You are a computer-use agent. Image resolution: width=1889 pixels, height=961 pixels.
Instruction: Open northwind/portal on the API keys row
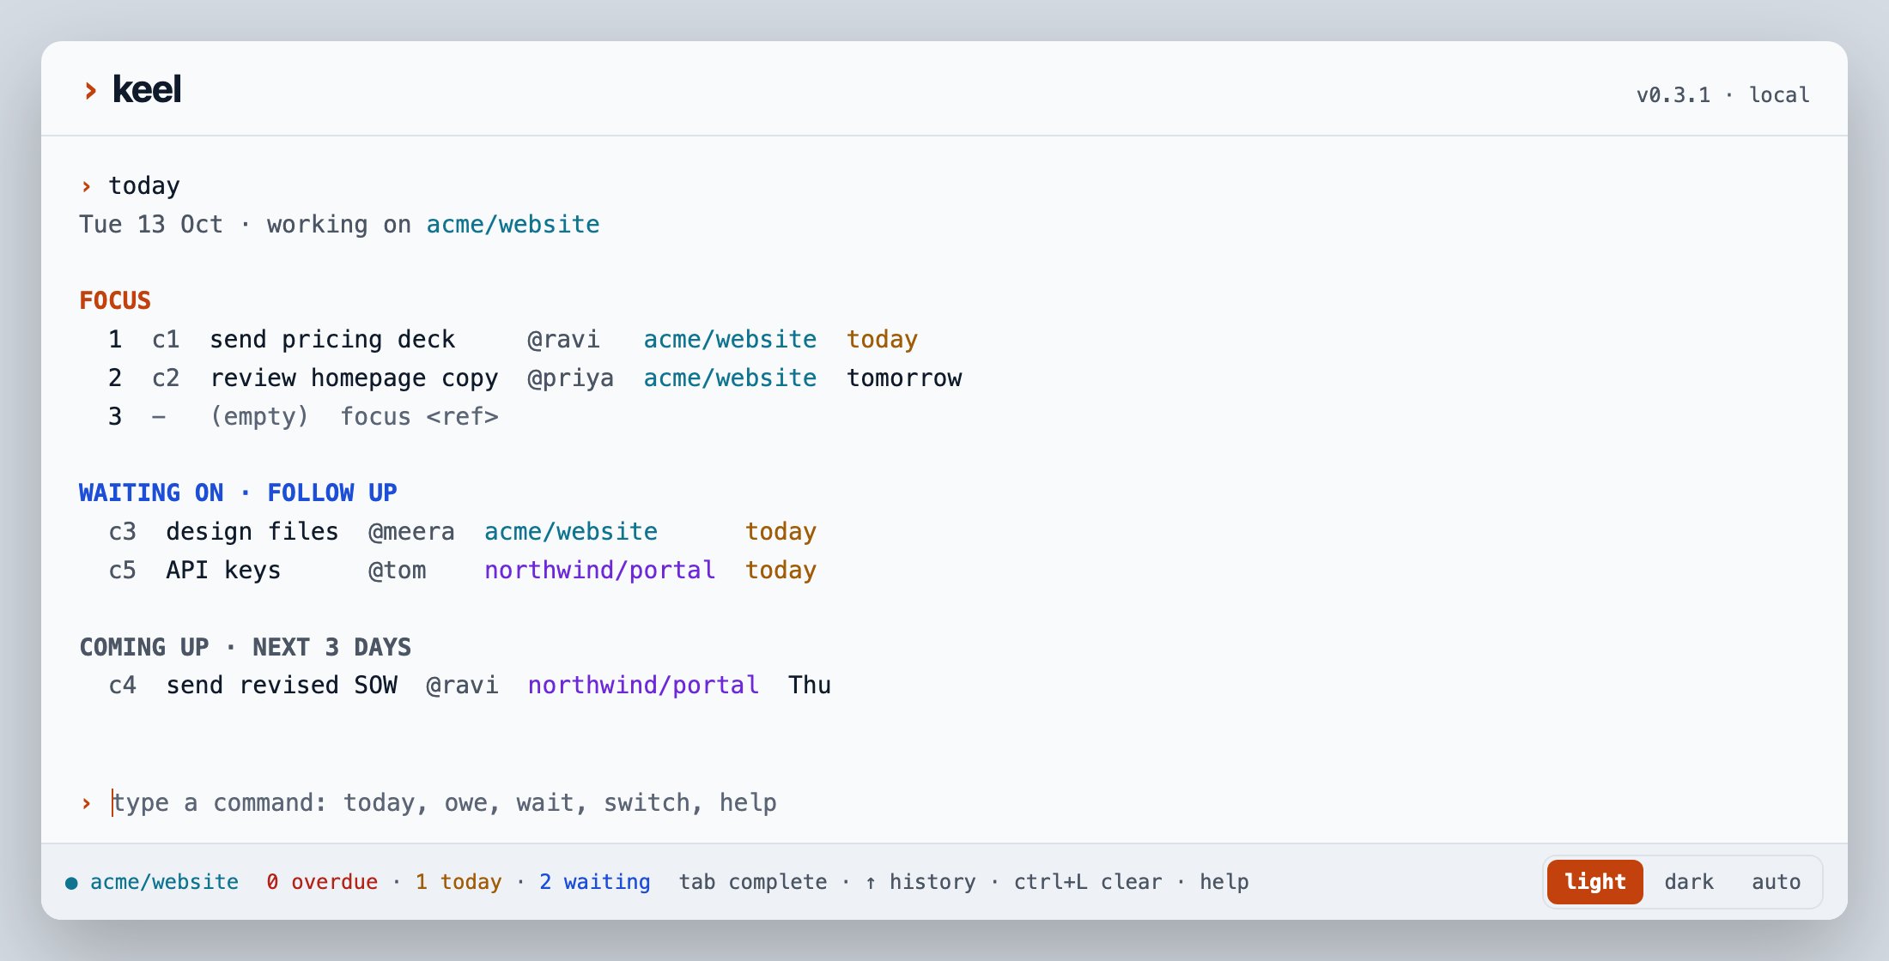599,571
